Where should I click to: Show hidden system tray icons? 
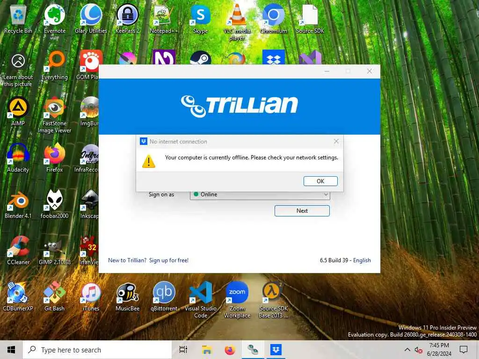[407, 350]
